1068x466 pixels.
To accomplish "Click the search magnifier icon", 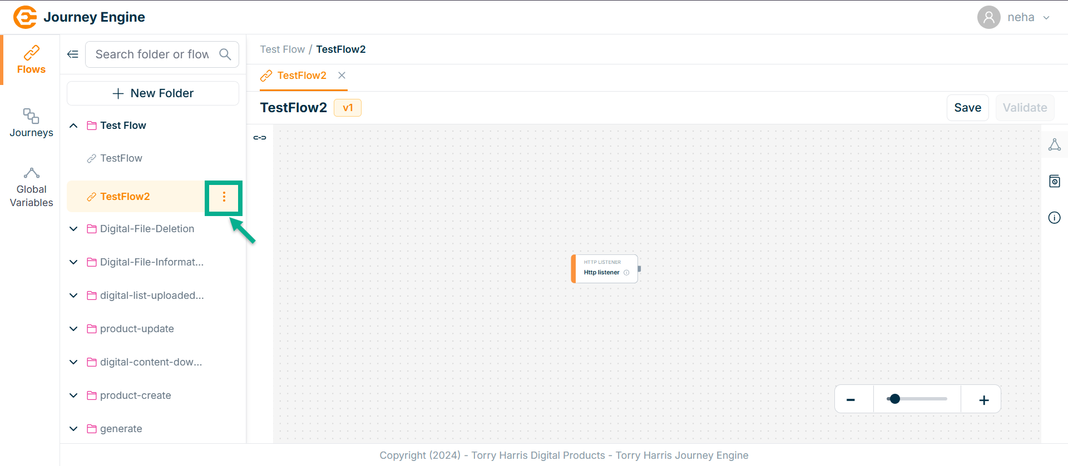I will click(225, 54).
